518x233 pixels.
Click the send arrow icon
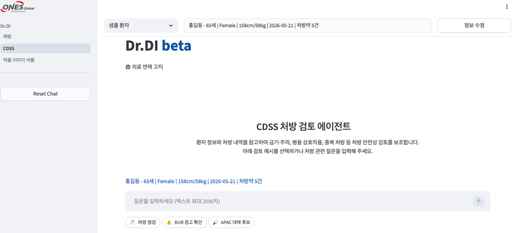point(479,201)
